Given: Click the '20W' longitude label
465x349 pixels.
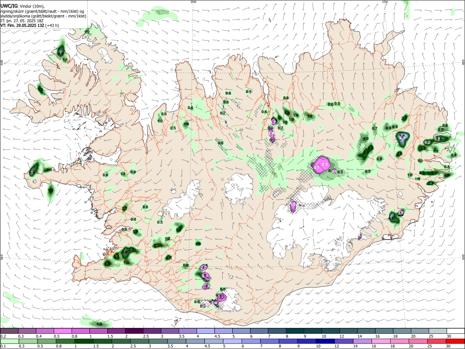Looking at the screenshot, I should (x=194, y=2).
